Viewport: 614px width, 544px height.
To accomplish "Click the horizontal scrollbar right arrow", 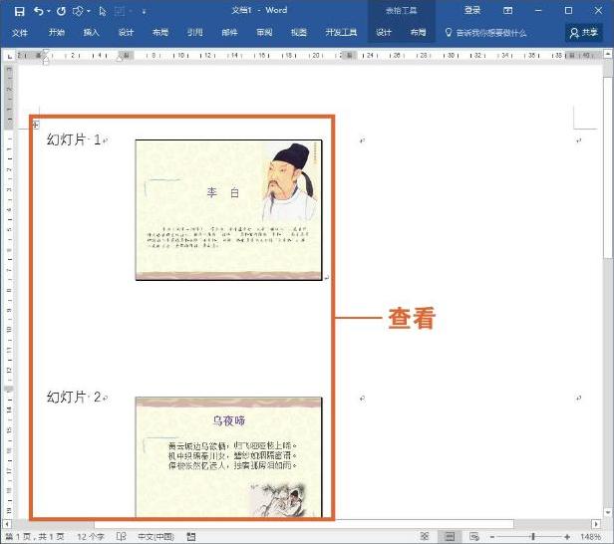I will click(x=596, y=524).
